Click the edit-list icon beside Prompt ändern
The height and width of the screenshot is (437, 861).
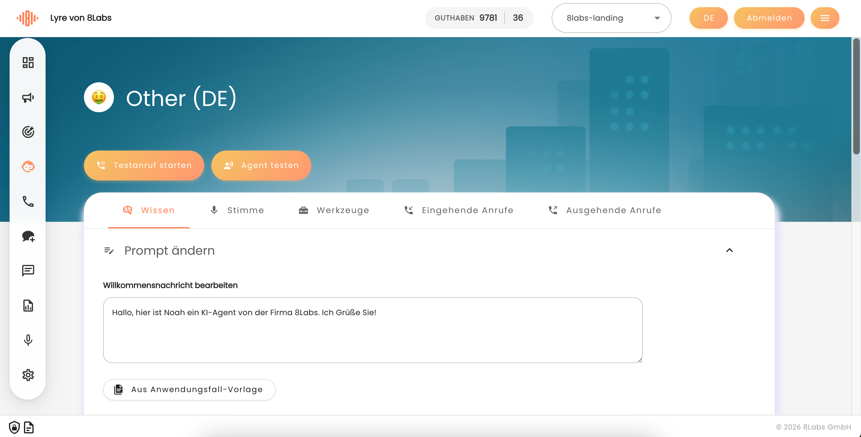click(109, 251)
